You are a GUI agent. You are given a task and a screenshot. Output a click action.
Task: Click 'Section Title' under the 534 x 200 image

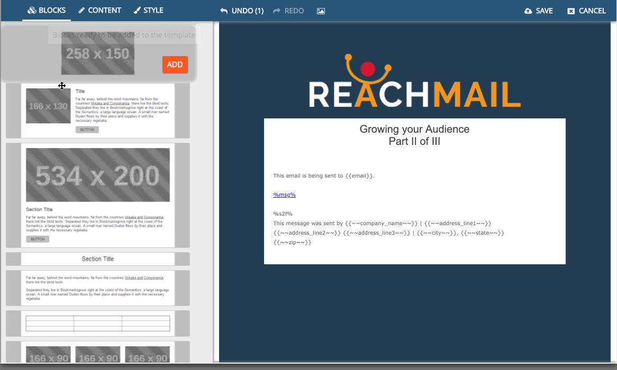(39, 209)
